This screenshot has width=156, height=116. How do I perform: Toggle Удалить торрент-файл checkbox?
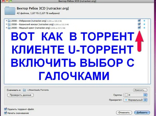[5, 109]
